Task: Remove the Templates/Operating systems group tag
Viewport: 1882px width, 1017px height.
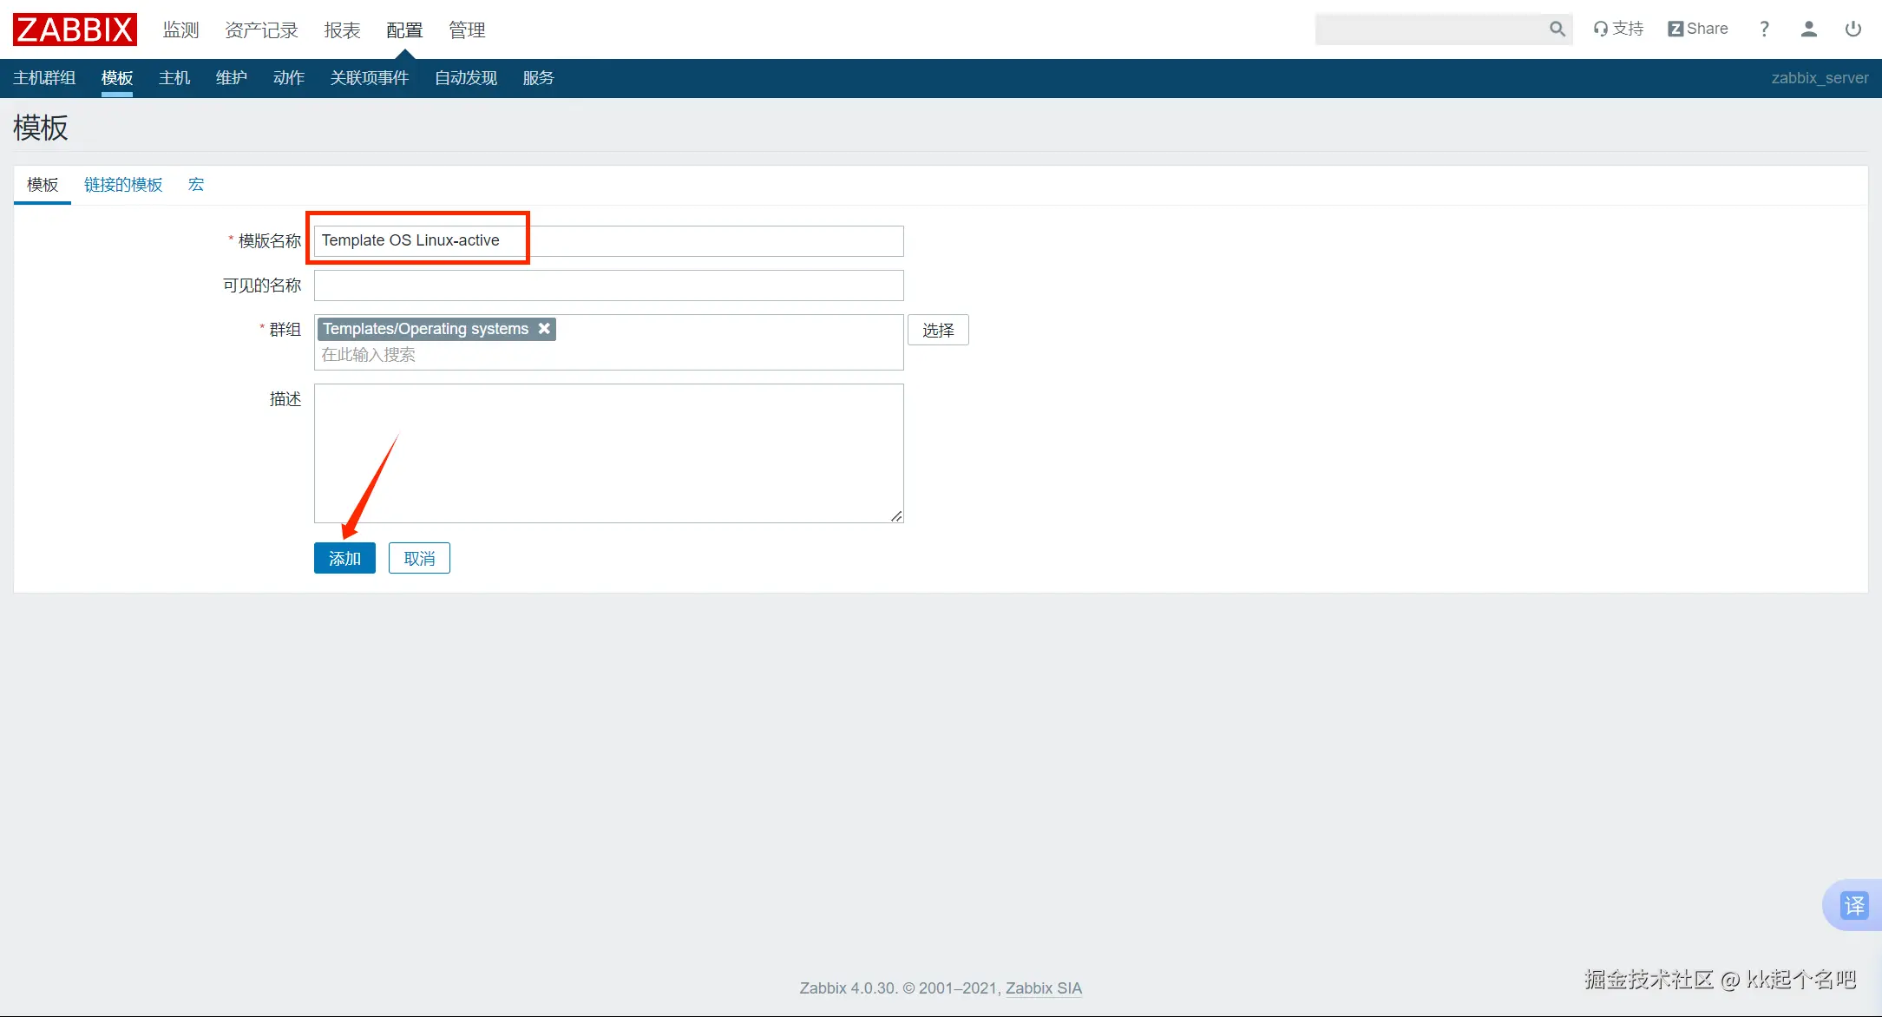Action: click(x=544, y=329)
